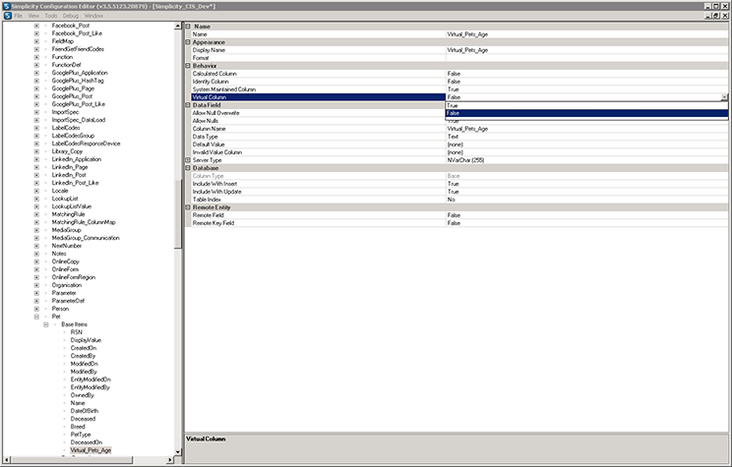Click the Display Name value field
The width and height of the screenshot is (732, 467).
(586, 50)
